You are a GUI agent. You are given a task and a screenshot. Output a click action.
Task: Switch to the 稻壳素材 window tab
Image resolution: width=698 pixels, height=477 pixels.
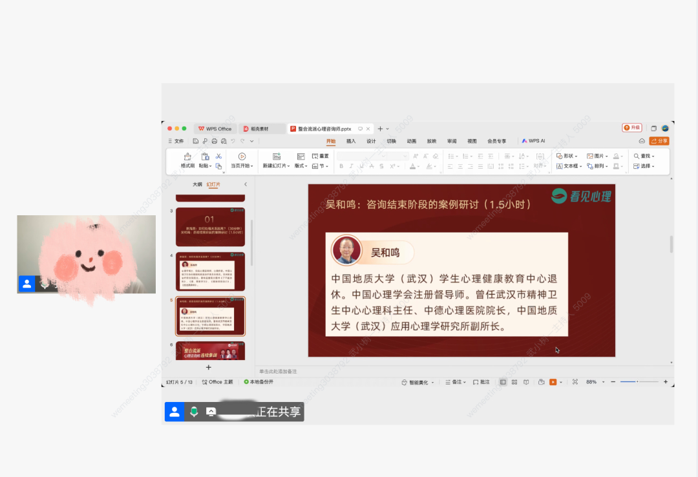click(x=262, y=129)
